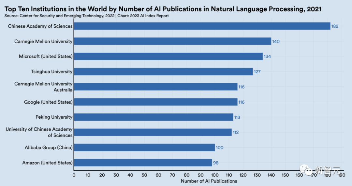
Task: Click the Amazon (United States) bar
Action: [x=143, y=163]
